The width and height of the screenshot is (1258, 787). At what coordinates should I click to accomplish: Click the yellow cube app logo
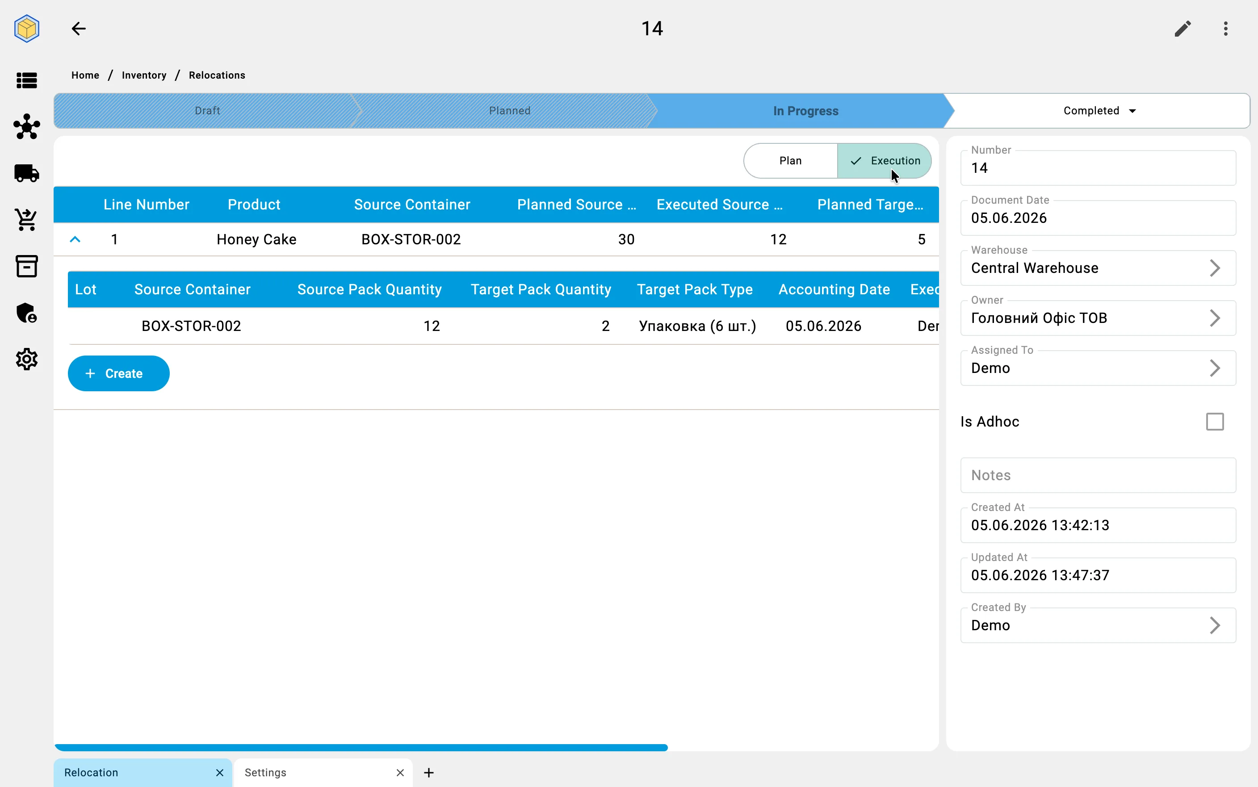26,28
